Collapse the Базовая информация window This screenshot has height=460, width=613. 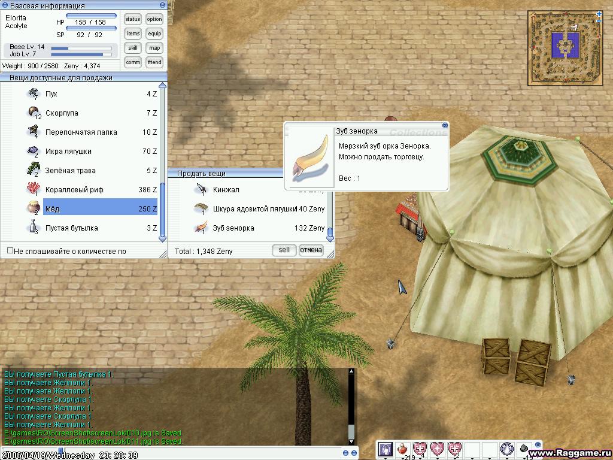(x=162, y=5)
